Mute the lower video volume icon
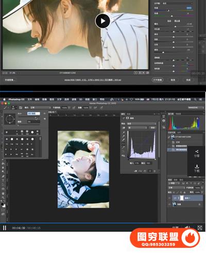 point(187,227)
